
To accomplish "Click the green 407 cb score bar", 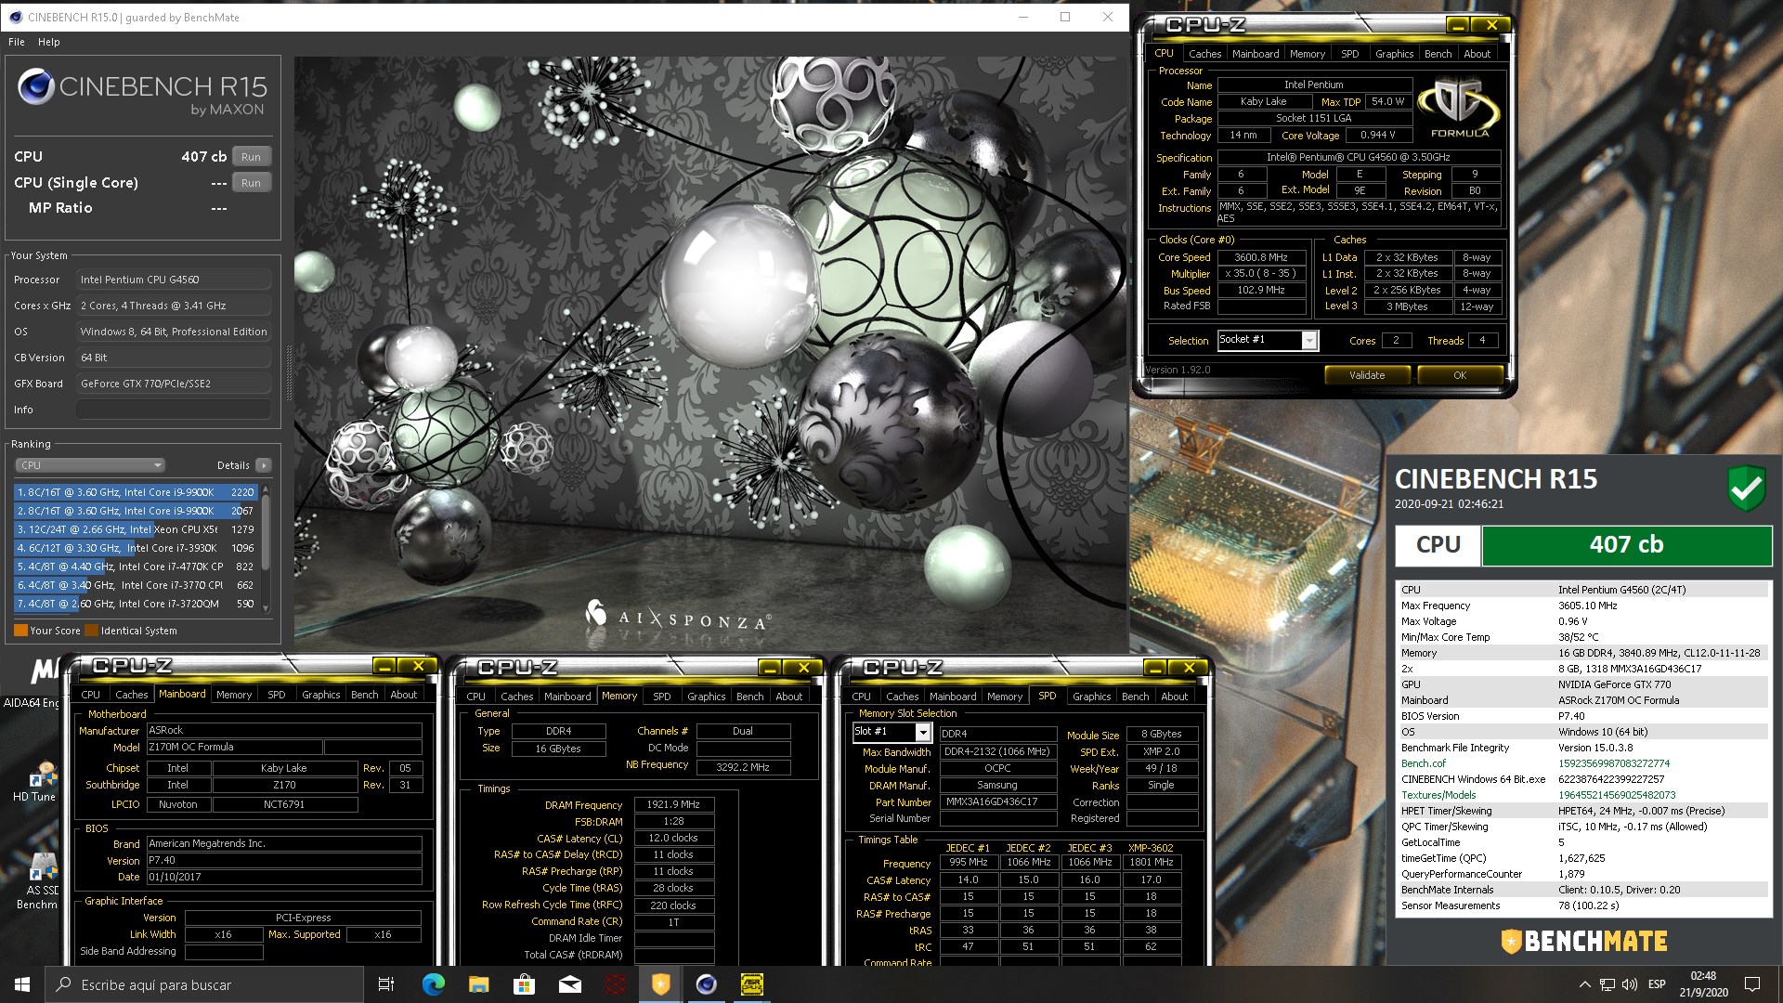I will point(1626,545).
